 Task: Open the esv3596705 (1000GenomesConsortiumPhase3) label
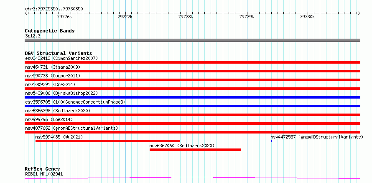tap(75, 102)
